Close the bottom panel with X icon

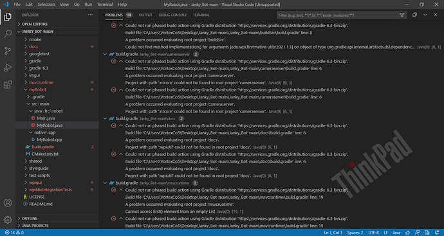click(436, 15)
